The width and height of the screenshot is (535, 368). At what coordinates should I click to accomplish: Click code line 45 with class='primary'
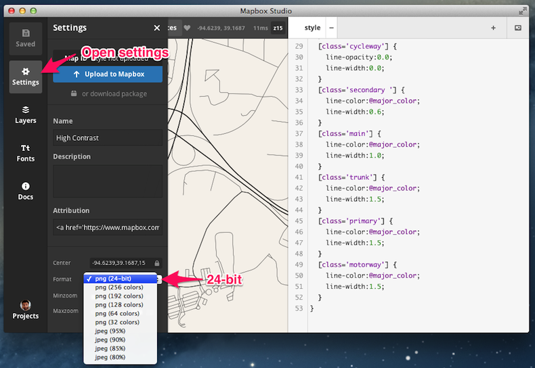point(356,221)
